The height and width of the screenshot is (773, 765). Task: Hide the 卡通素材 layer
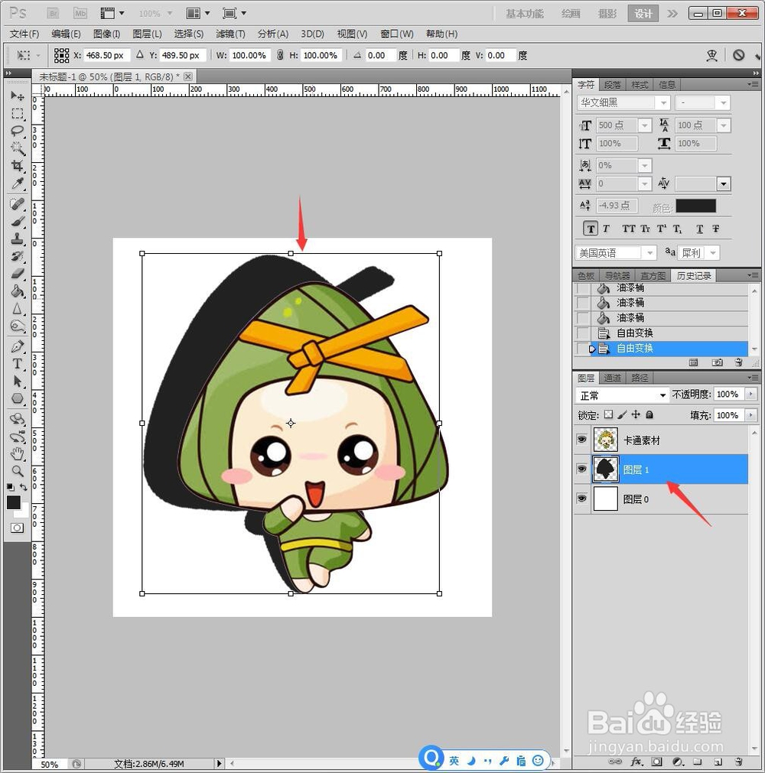[582, 439]
